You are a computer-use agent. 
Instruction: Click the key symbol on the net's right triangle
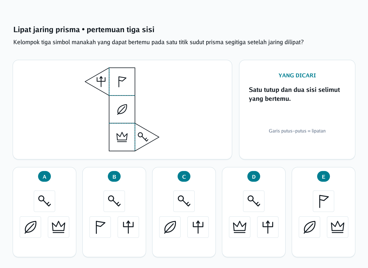tap(143, 137)
